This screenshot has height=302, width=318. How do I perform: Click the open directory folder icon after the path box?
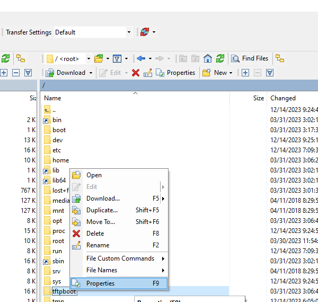(x=98, y=58)
